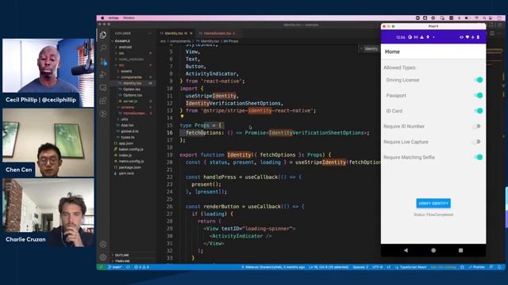Open the Source Control view

pos(103,62)
